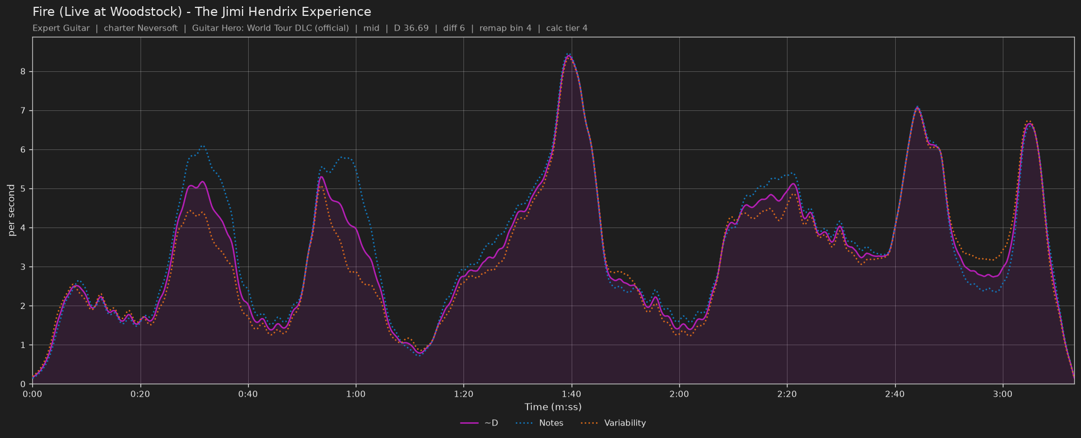Screen dimensions: 1081x438
Task: Click the '2:20' x-axis tick label
Action: tap(787, 394)
